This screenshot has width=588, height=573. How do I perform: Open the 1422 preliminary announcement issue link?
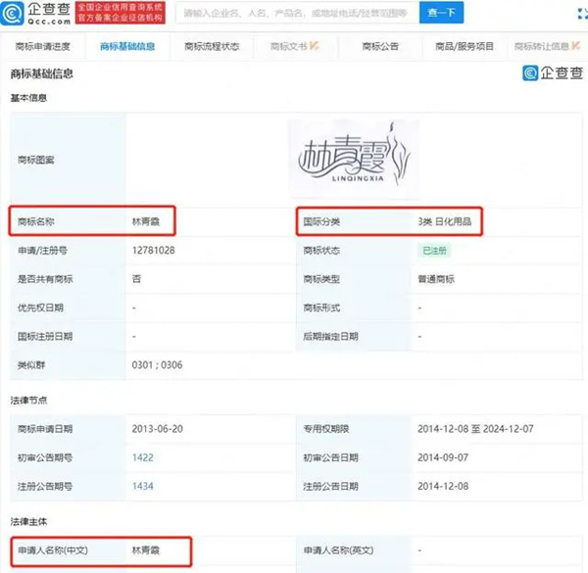click(143, 456)
